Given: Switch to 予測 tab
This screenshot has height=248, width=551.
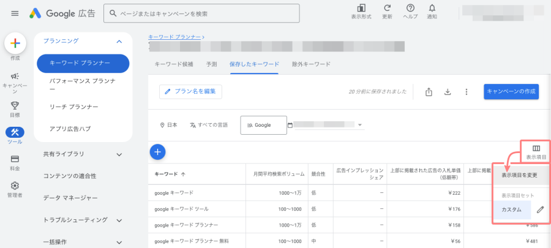Looking at the screenshot, I should tap(211, 64).
